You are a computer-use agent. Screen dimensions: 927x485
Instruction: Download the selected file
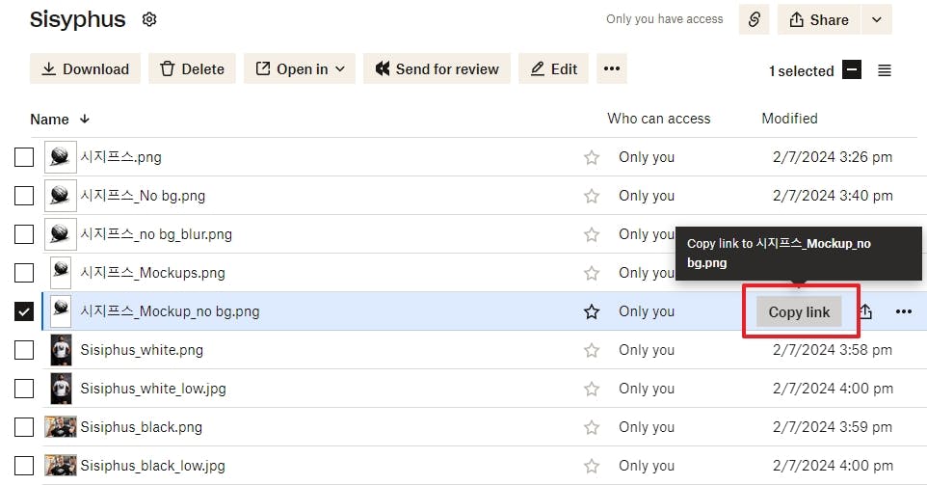tap(85, 68)
